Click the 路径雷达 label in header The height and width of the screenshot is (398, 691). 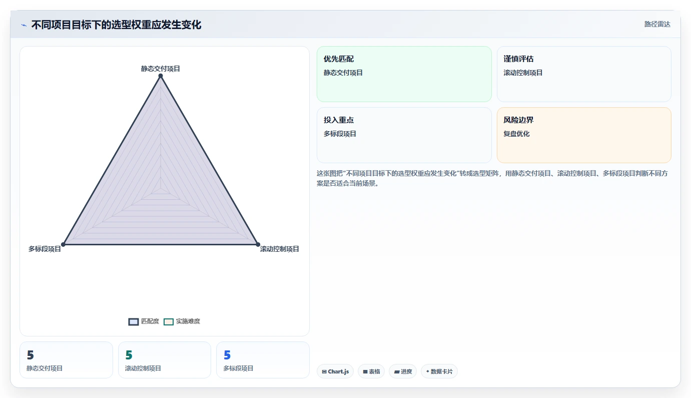657,24
